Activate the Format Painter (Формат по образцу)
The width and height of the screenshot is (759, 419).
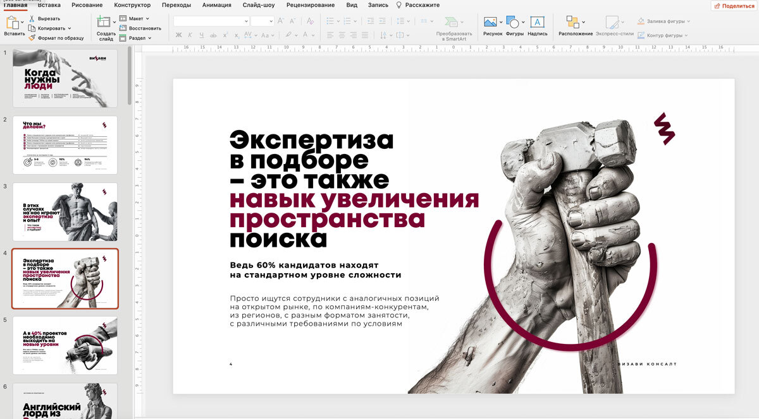(x=32, y=38)
